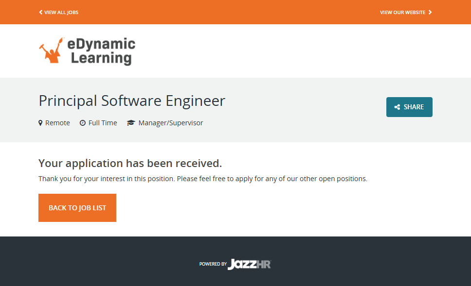Screen dimensions: 471x286
Task: Click the Full Time job type label
Action: coord(103,123)
